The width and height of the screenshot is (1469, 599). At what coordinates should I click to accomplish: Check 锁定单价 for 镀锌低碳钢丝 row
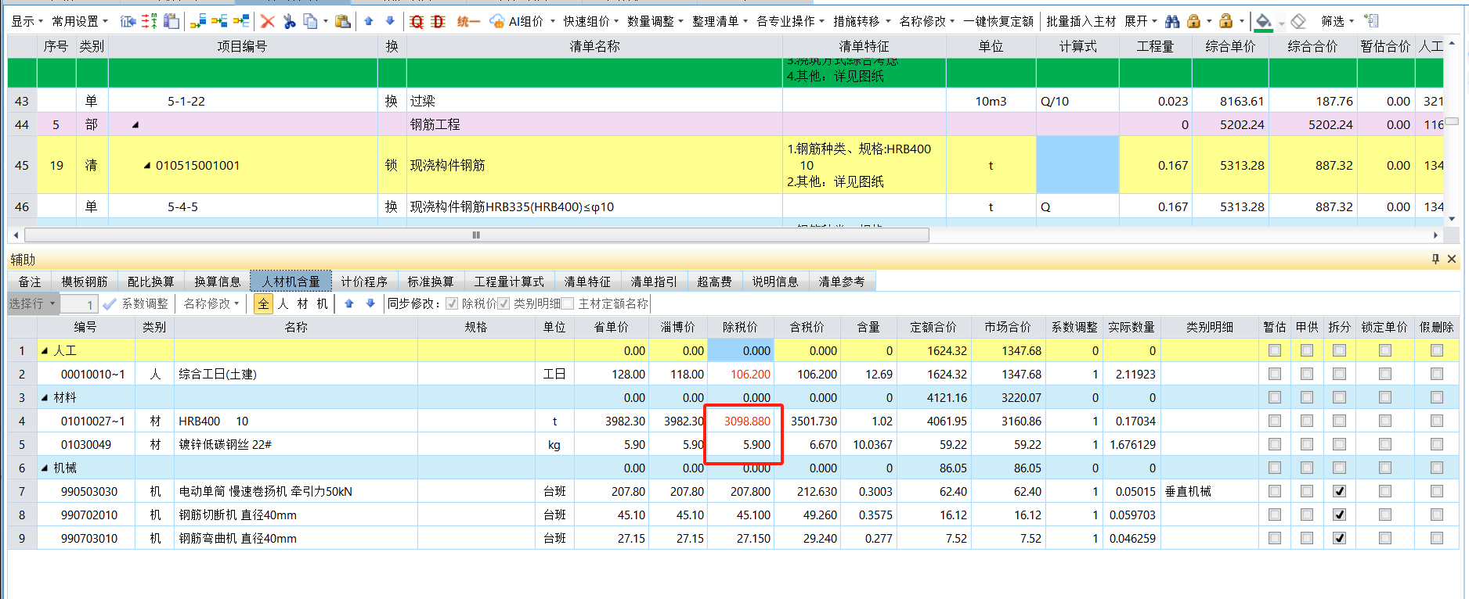1385,444
